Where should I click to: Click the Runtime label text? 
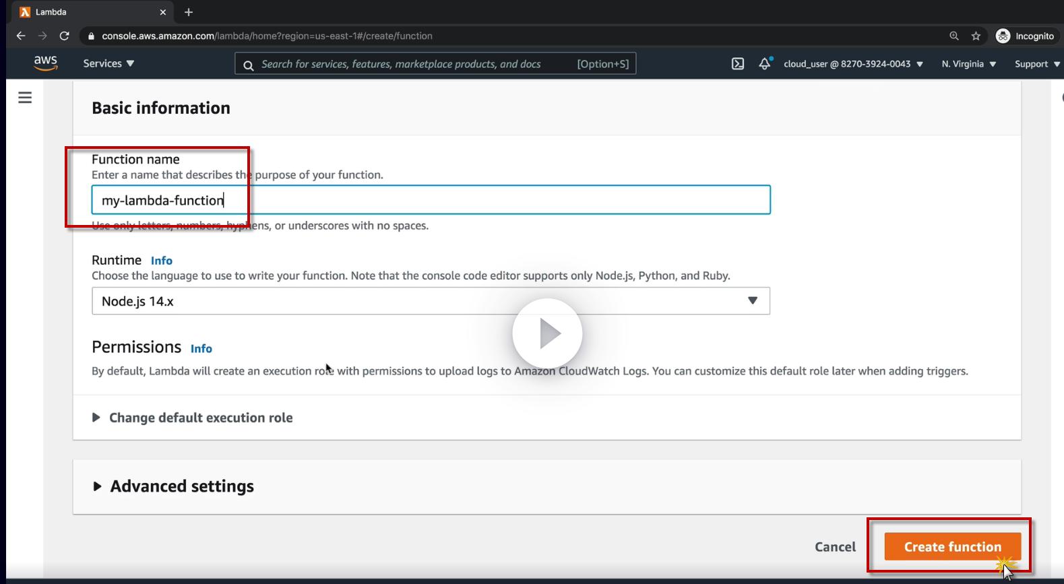117,260
